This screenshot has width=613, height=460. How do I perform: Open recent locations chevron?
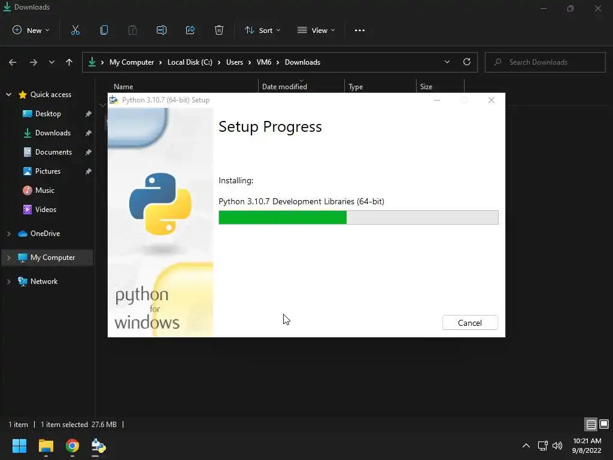(51, 62)
